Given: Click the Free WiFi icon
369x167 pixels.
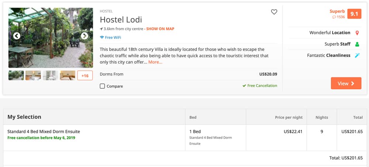Looking at the screenshot, I should (102, 37).
